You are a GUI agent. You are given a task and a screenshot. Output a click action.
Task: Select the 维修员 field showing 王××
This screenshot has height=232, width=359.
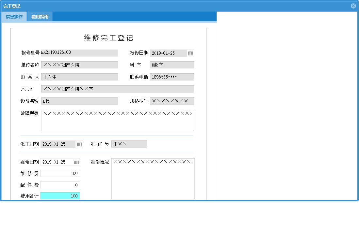pyautogui.click(x=129, y=144)
